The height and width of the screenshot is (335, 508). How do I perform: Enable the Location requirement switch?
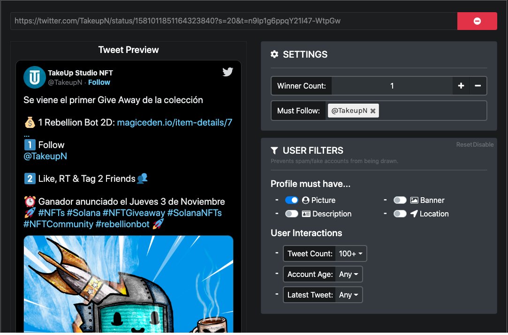coord(400,214)
